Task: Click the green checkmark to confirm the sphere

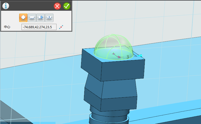Action: tap(67, 6)
